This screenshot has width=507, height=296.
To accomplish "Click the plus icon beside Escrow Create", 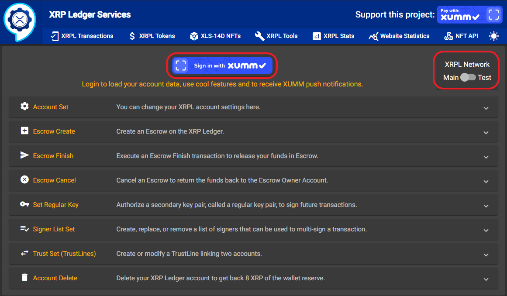I will (x=24, y=131).
